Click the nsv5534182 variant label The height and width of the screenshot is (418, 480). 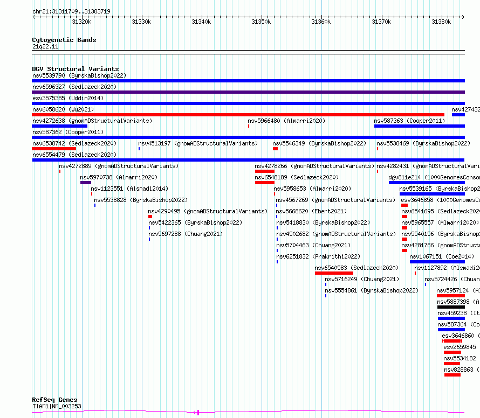pos(460,358)
